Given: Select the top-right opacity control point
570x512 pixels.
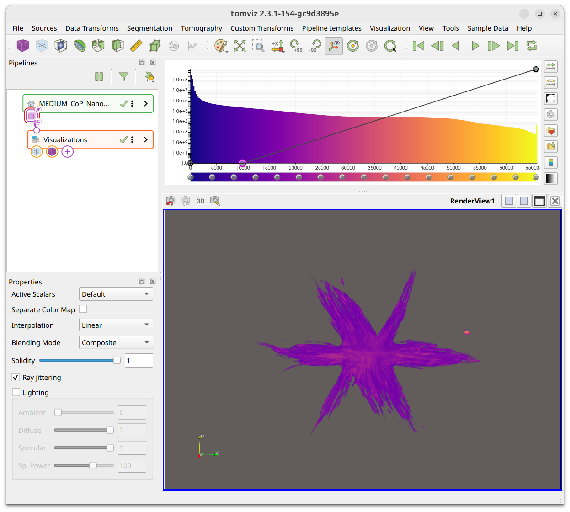Looking at the screenshot, I should pyautogui.click(x=536, y=69).
